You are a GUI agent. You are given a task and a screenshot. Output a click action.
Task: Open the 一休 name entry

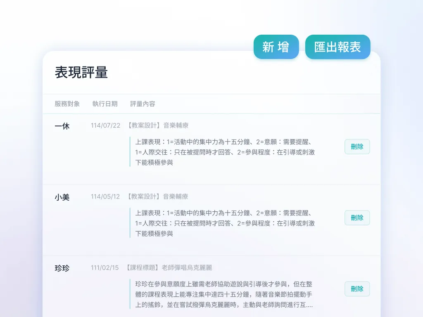pos(62,126)
